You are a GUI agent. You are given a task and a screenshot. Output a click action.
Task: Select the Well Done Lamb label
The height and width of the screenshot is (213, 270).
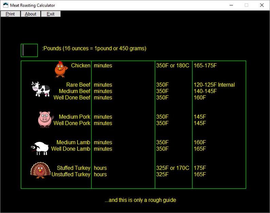click(71, 149)
